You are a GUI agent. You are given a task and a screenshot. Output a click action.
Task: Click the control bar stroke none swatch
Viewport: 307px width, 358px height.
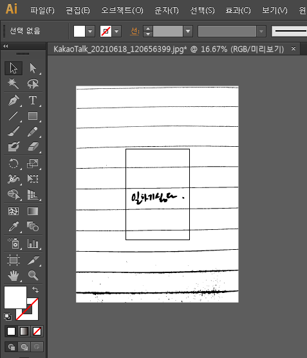coord(106,32)
